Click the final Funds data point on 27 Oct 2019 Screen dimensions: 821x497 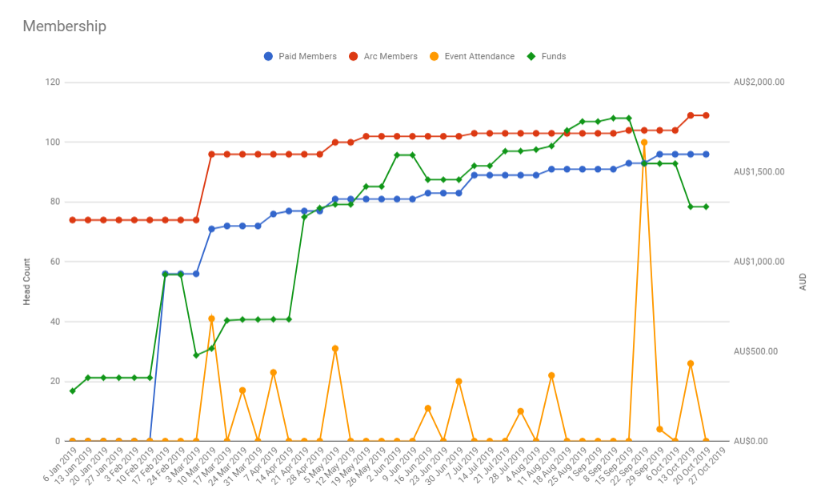tap(706, 206)
